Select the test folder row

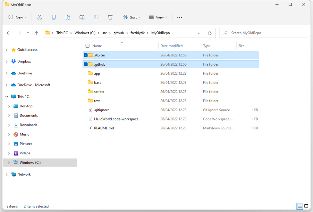pos(171,101)
